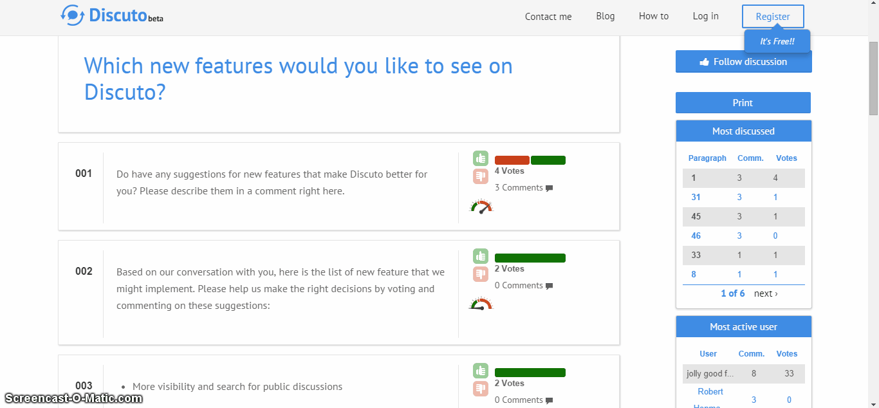Viewport: 879px width, 408px height.
Task: Click the Register button
Action: pyautogui.click(x=773, y=17)
